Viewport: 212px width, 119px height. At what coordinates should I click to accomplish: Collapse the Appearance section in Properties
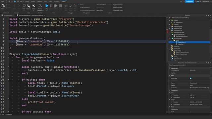(x=170, y=68)
